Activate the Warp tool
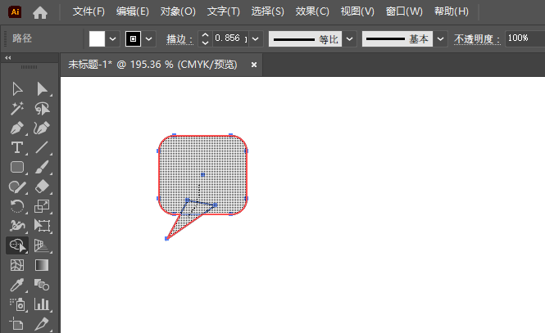The height and width of the screenshot is (333, 545). (x=16, y=226)
